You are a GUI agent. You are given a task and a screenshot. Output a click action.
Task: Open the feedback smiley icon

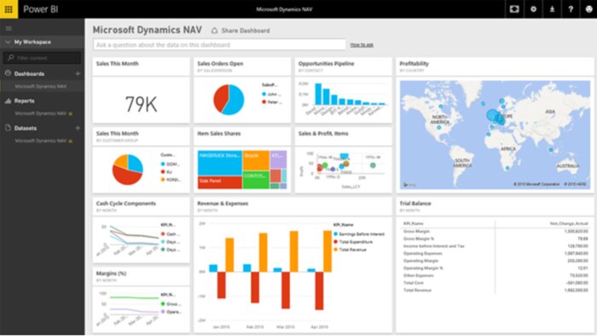coord(588,9)
